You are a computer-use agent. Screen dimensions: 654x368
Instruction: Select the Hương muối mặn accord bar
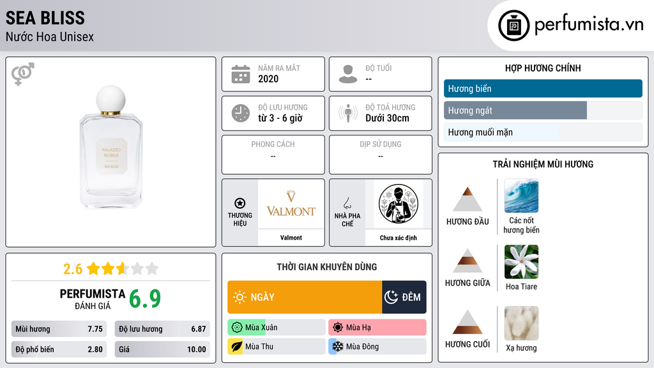coord(543,132)
